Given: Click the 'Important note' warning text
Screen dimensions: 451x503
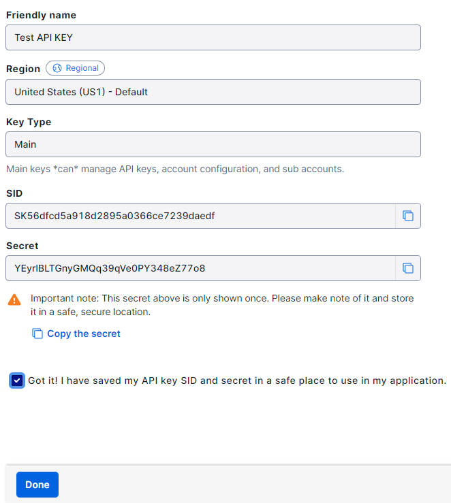Looking at the screenshot, I should point(222,305).
